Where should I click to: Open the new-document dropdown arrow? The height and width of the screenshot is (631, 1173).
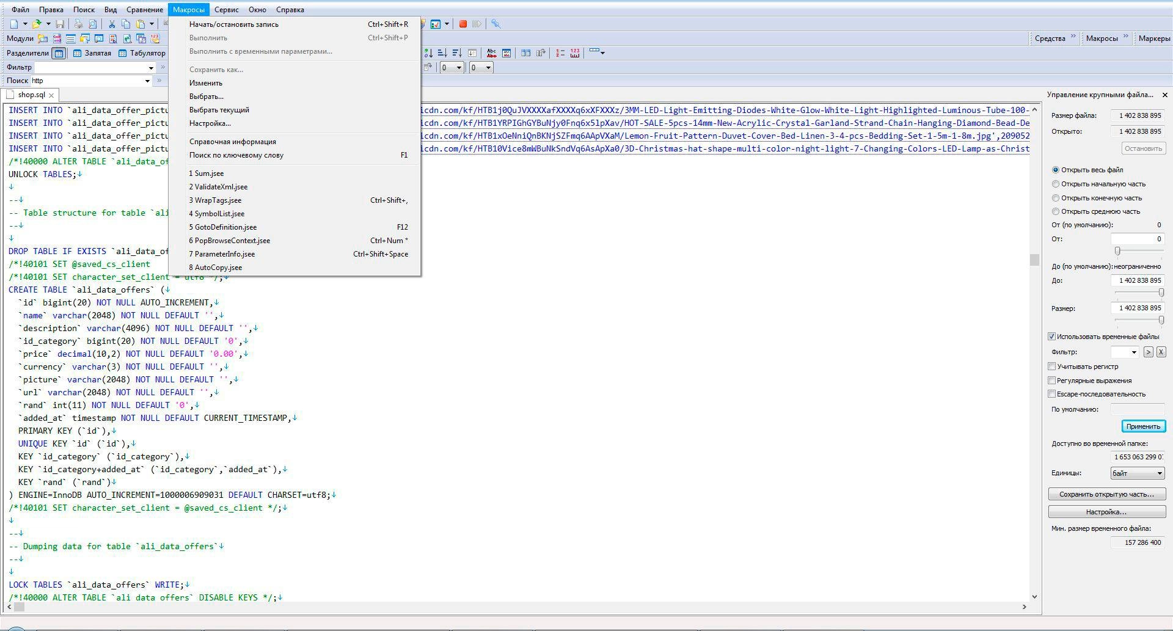tap(25, 24)
